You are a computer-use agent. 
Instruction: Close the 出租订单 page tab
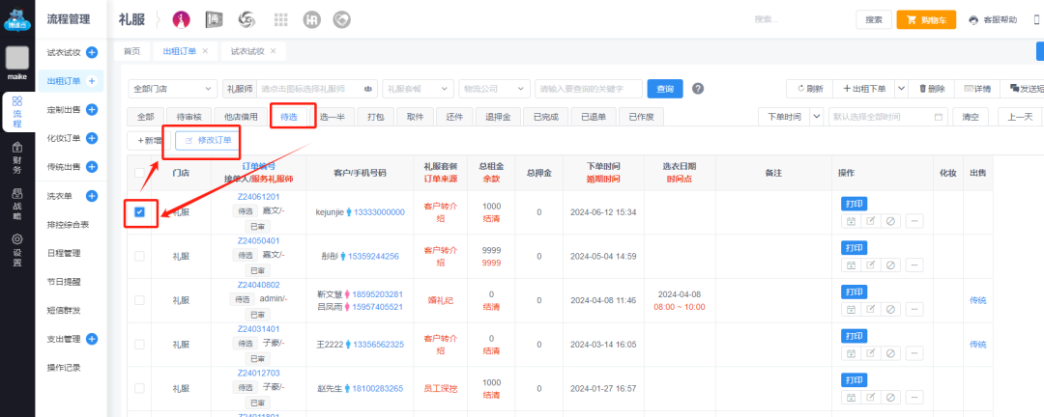pyautogui.click(x=205, y=51)
